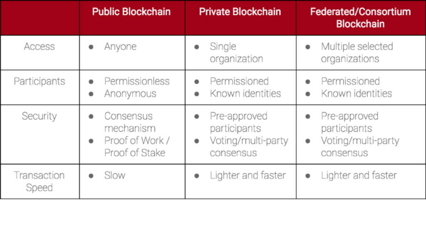Image resolution: width=426 pixels, height=233 pixels.
Task: Click Multiple selected organizations text
Action: coord(357,53)
